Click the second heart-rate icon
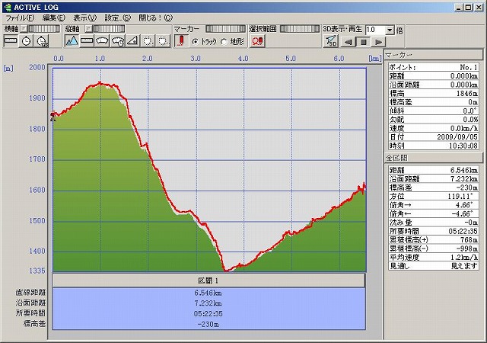The width and height of the screenshot is (487, 343). click(x=164, y=40)
